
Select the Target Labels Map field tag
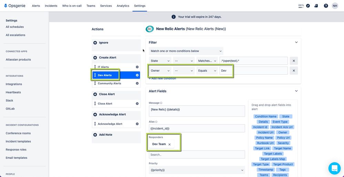(273, 159)
